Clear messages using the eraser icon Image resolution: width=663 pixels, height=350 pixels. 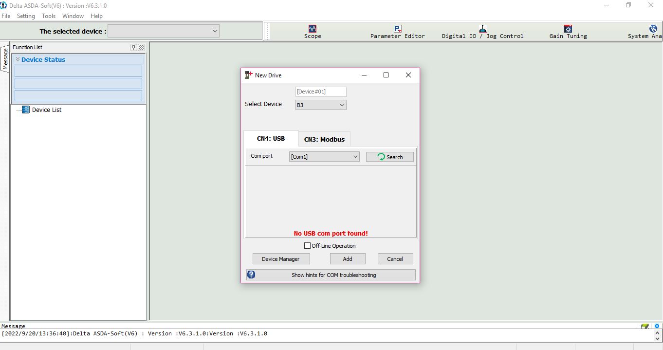[645, 326]
